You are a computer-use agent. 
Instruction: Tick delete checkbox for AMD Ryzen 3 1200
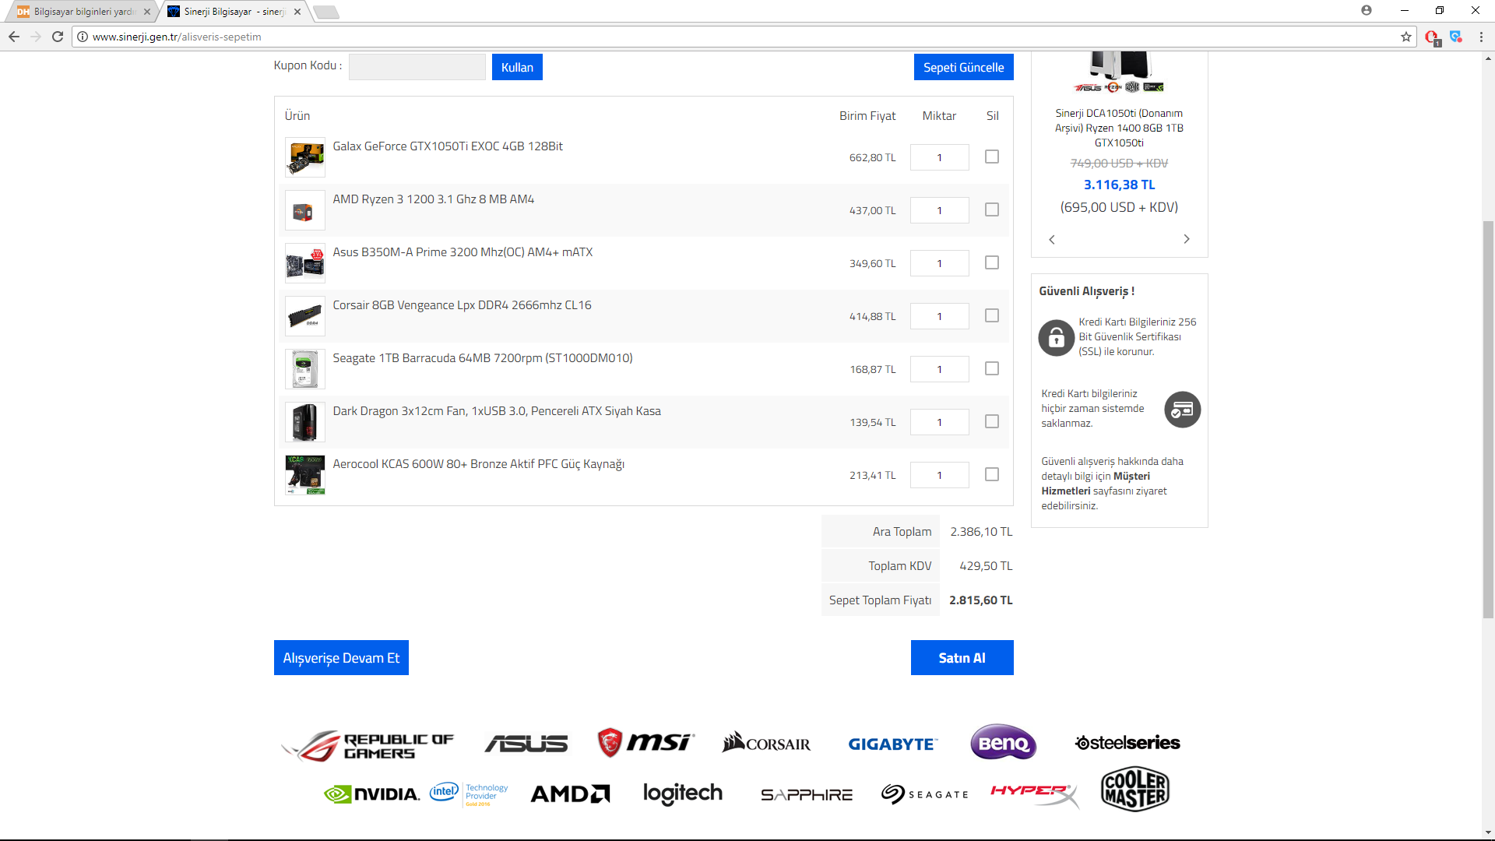coord(991,209)
